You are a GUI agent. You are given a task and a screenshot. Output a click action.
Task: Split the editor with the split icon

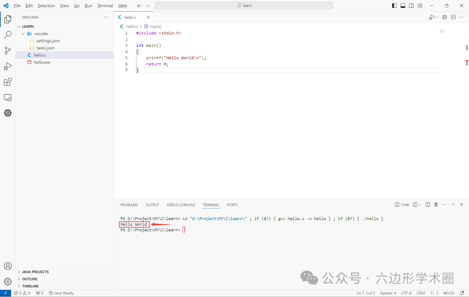(453, 17)
